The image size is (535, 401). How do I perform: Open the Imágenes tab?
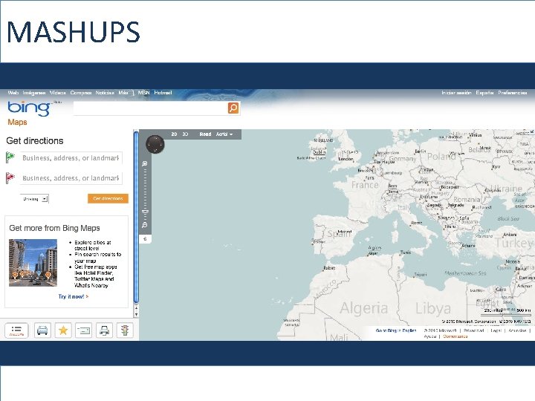tap(34, 93)
